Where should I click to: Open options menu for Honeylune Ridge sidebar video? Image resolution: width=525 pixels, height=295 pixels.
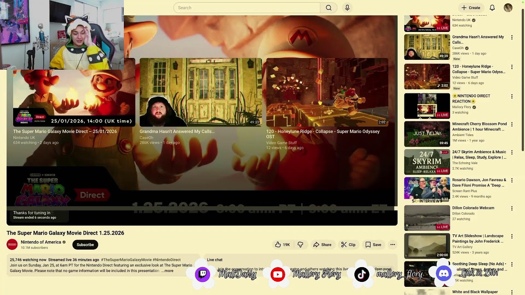click(x=511, y=67)
